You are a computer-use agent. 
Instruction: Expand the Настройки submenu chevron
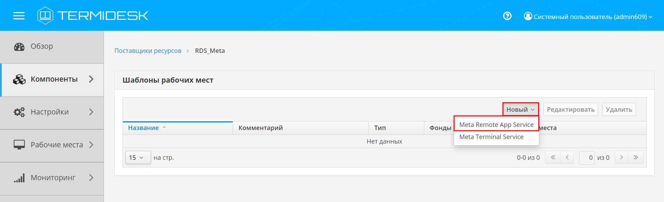tap(91, 112)
